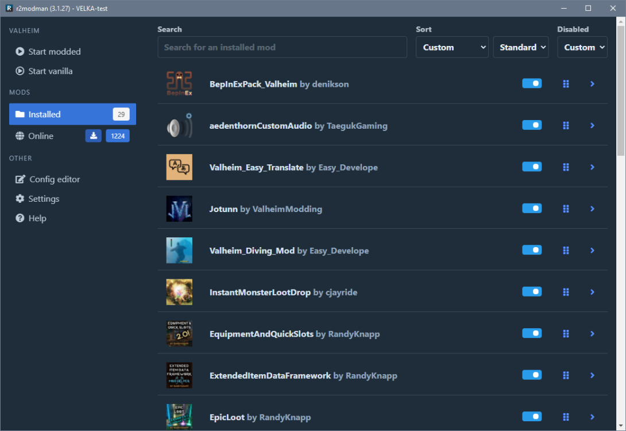Click the mod name aedenthornCustomAudio
The width and height of the screenshot is (626, 431).
pyautogui.click(x=261, y=126)
